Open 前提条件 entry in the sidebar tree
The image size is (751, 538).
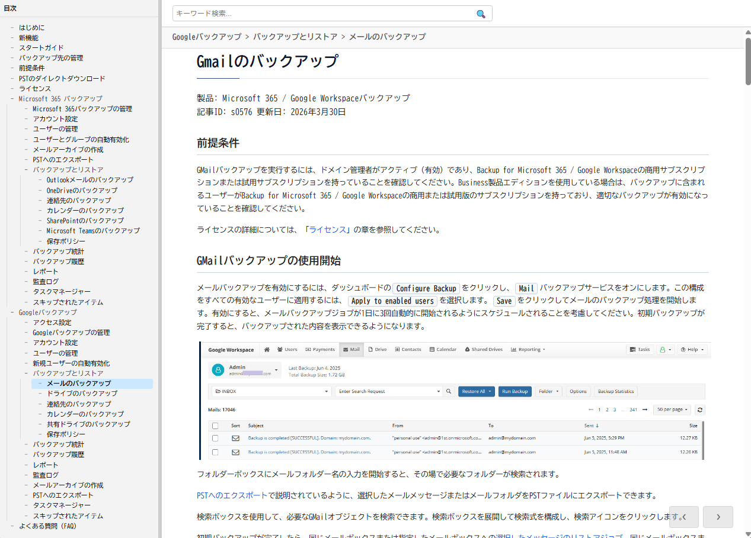31,68
